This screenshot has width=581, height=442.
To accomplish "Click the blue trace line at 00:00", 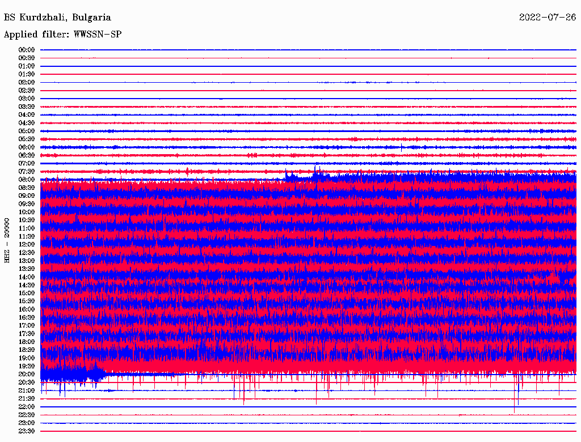I will (x=308, y=50).
